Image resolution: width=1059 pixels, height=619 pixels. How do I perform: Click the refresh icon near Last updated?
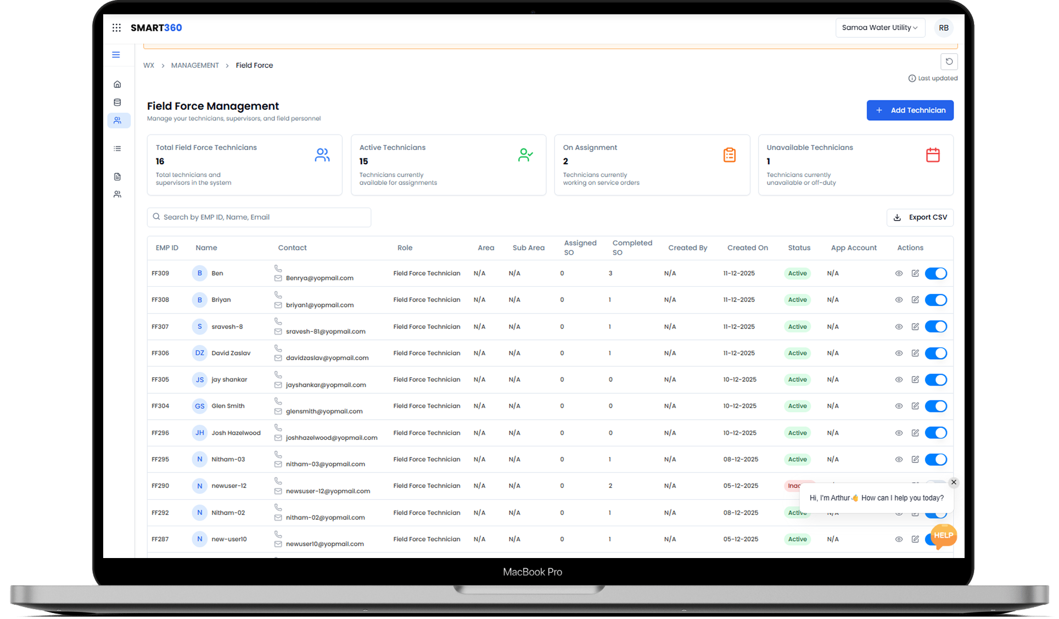pos(949,62)
